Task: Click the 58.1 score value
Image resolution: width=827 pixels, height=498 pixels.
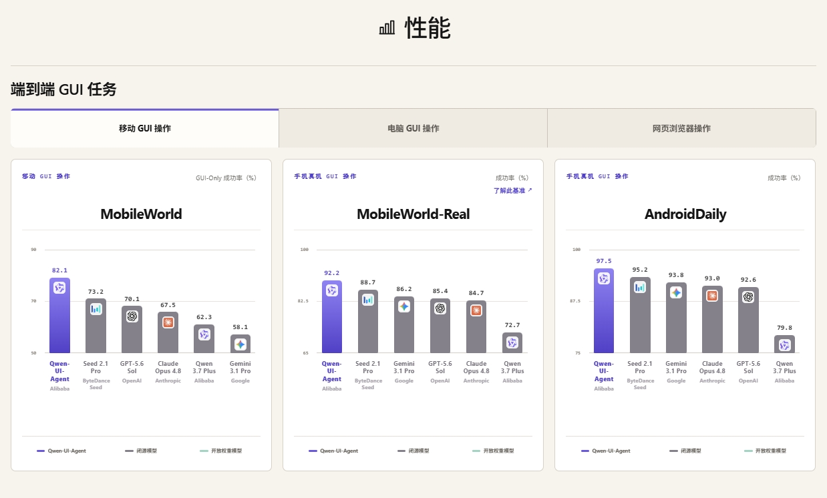Action: [x=240, y=327]
